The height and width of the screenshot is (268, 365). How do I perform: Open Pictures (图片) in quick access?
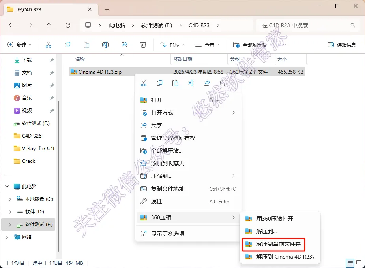(x=27, y=85)
